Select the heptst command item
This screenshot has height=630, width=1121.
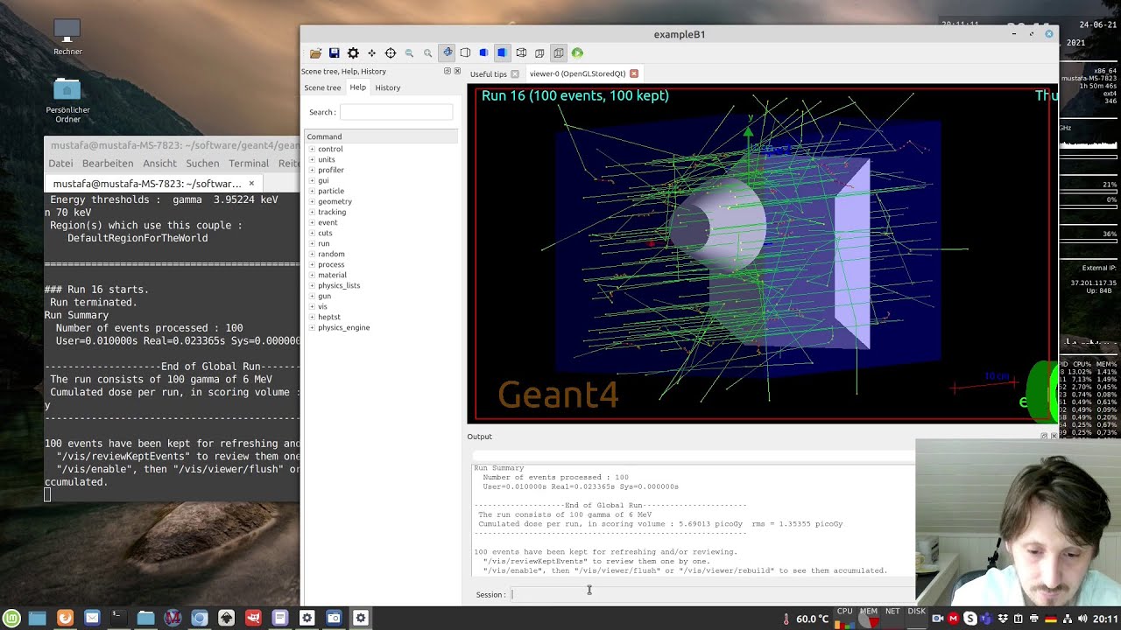pos(329,317)
